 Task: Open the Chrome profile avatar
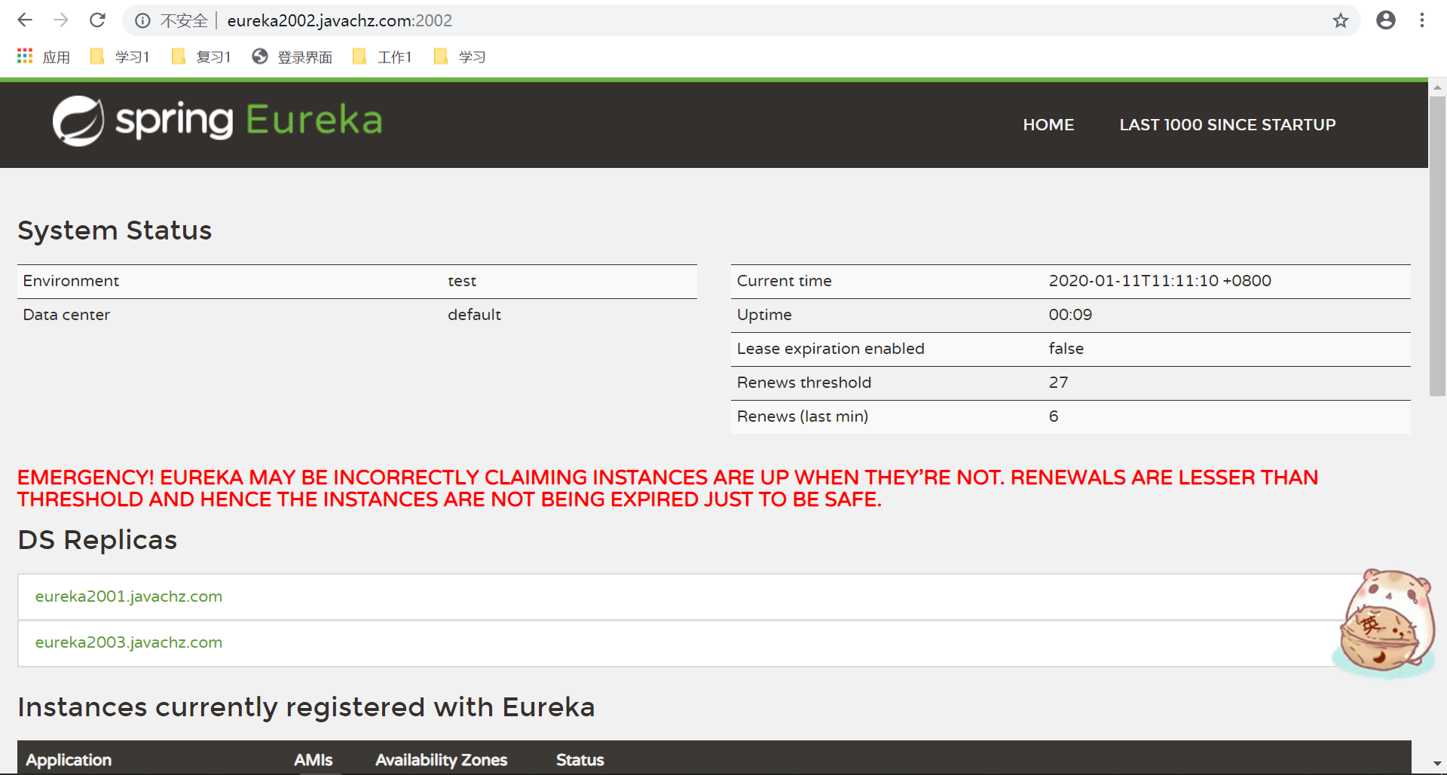(1385, 20)
